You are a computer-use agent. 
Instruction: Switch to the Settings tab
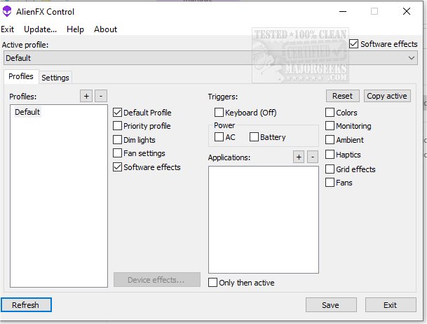click(x=55, y=78)
